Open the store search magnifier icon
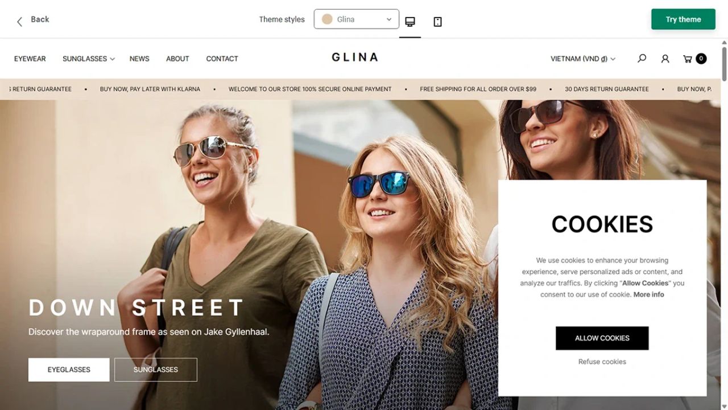This screenshot has width=728, height=410. (x=642, y=58)
